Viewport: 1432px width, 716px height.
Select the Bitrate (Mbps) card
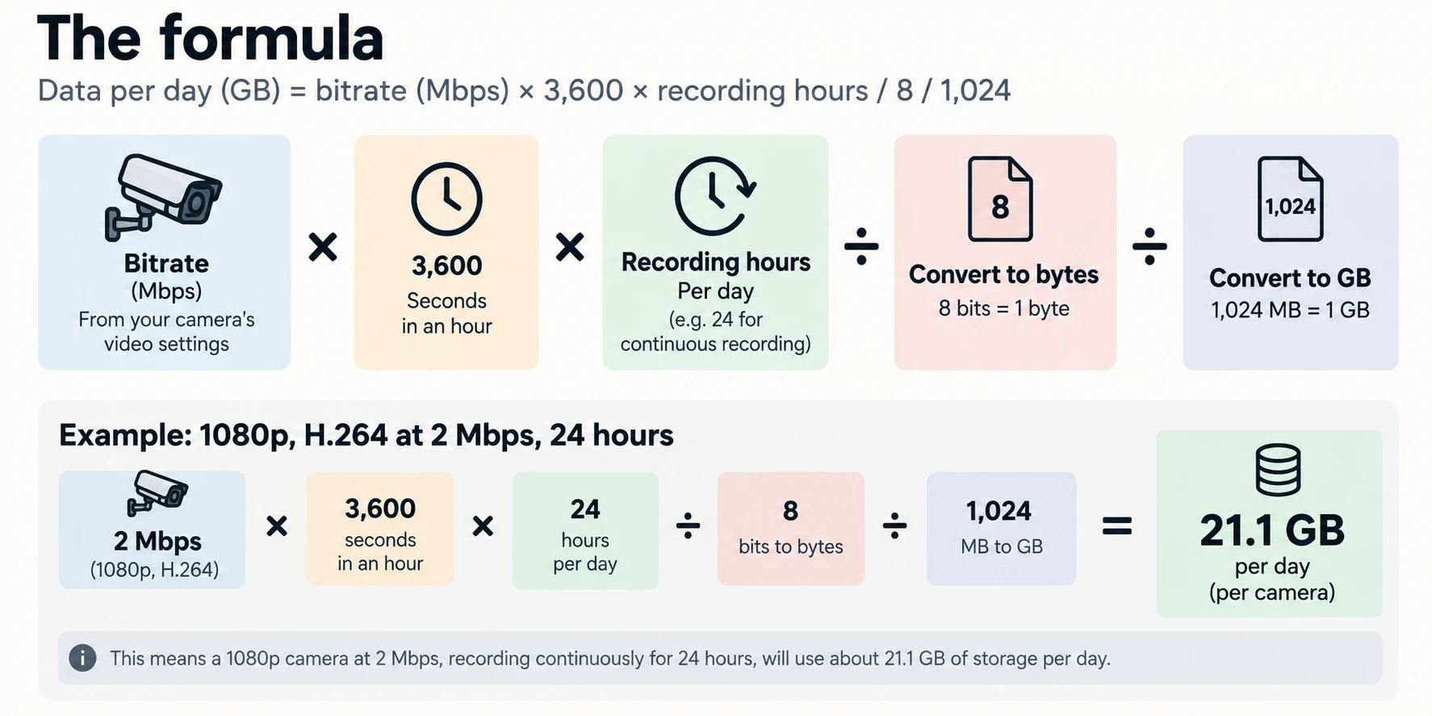165,253
